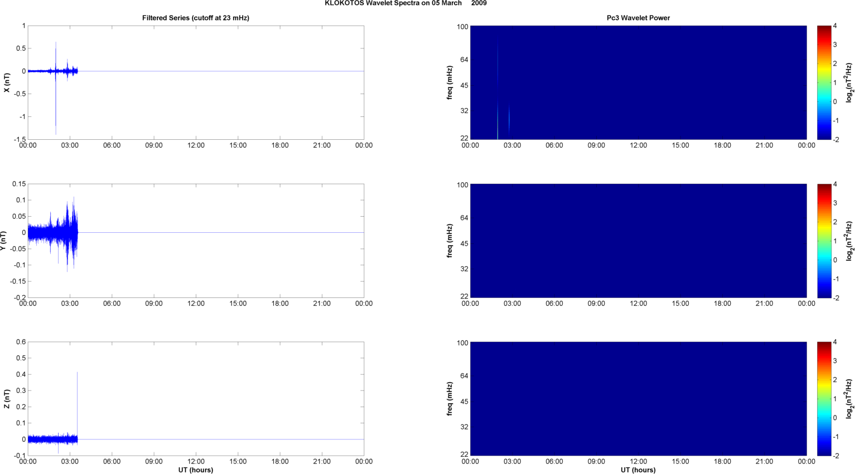
Task: Click the 0.05 tick on the Y axis
Action: [x=19, y=217]
